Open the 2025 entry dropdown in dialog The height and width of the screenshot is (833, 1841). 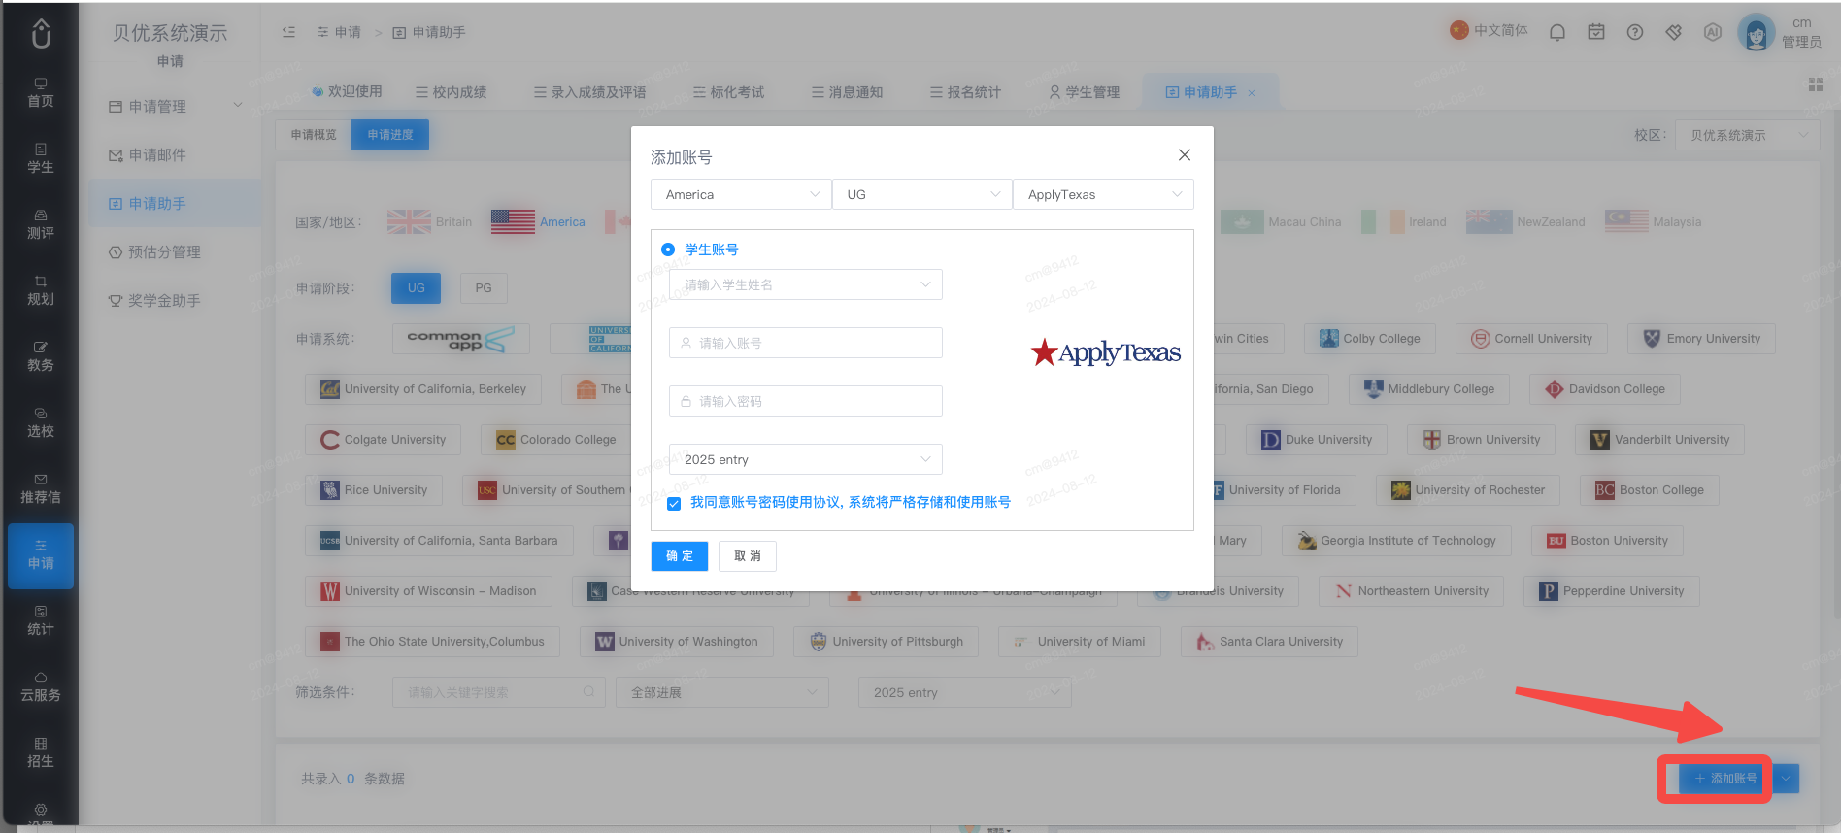pos(806,459)
